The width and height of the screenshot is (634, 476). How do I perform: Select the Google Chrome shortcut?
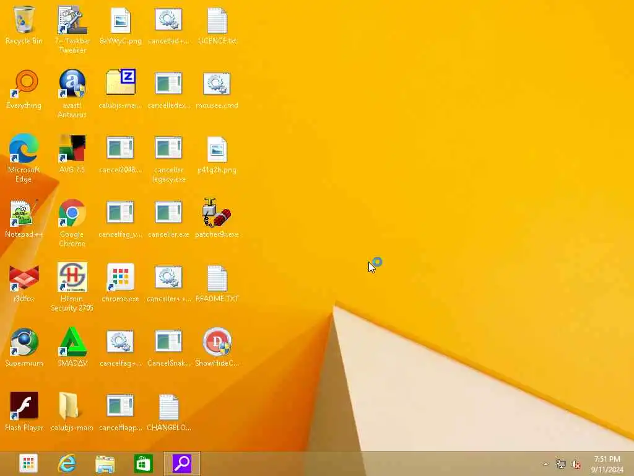coord(72,213)
